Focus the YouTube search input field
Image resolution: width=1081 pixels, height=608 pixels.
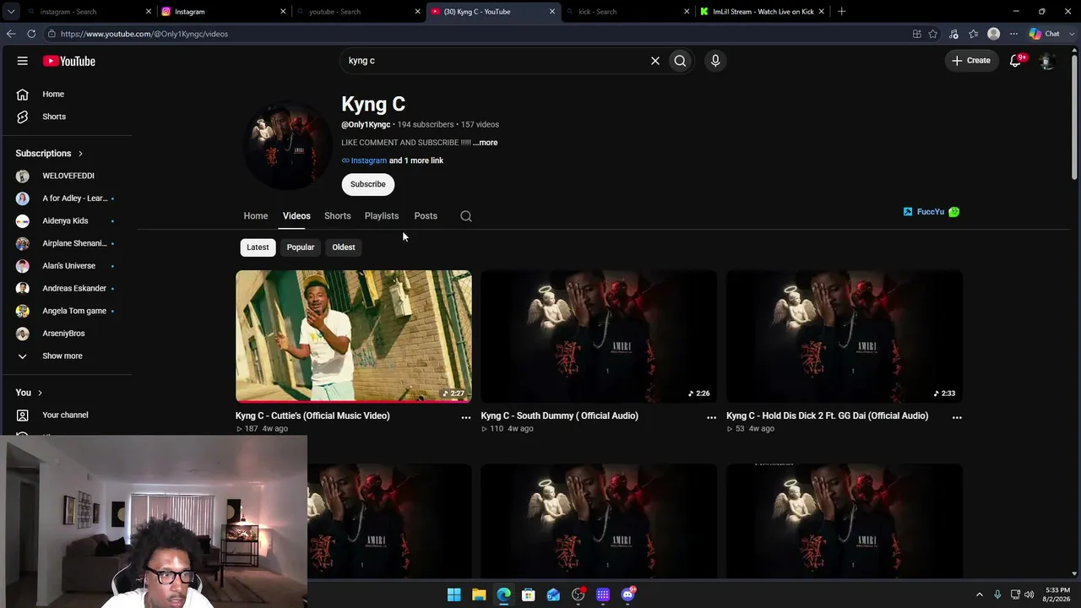point(494,61)
